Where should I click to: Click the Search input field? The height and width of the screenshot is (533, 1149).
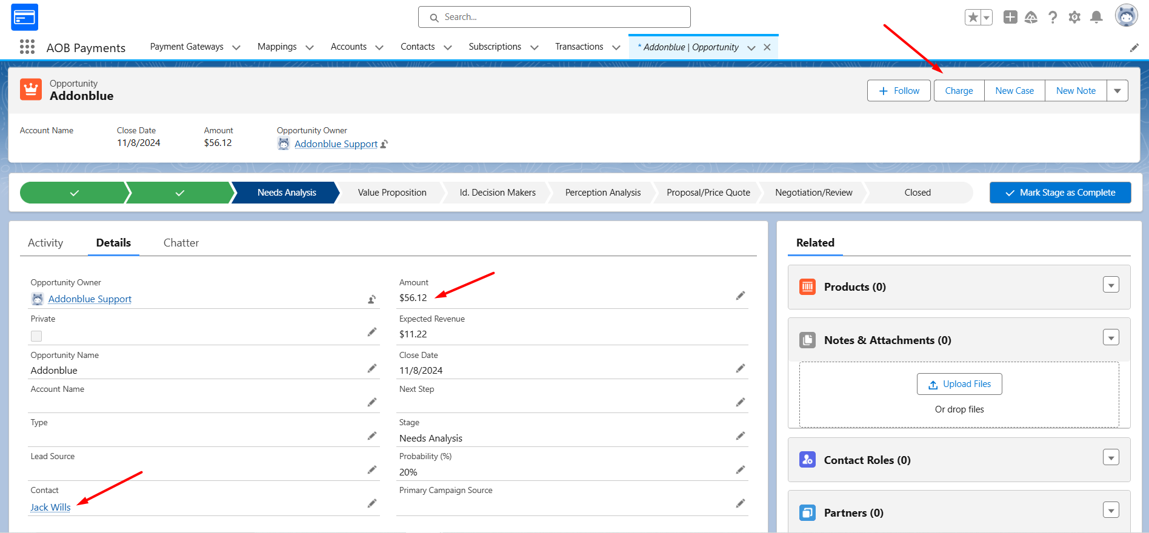click(x=554, y=17)
